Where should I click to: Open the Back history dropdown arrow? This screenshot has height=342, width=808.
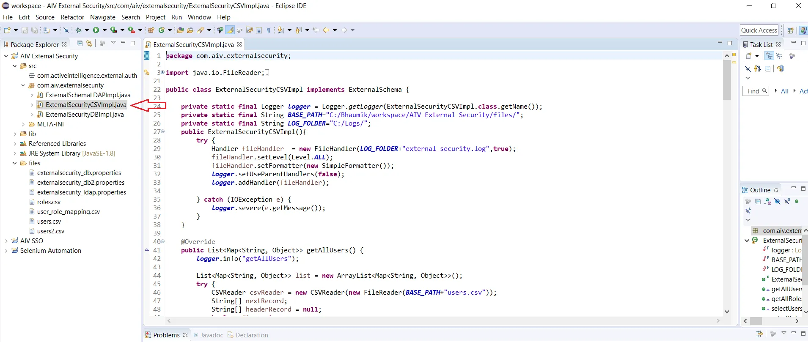click(335, 30)
